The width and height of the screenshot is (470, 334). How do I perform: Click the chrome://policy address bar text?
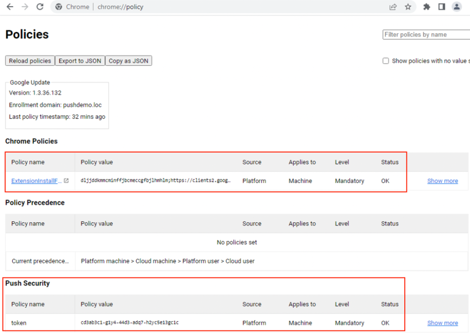point(120,7)
